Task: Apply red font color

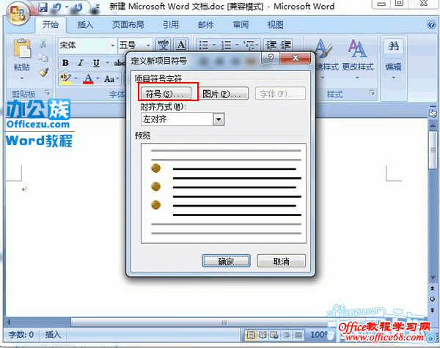Action: (89, 79)
